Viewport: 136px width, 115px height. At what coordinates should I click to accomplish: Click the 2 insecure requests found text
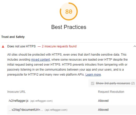(59, 46)
